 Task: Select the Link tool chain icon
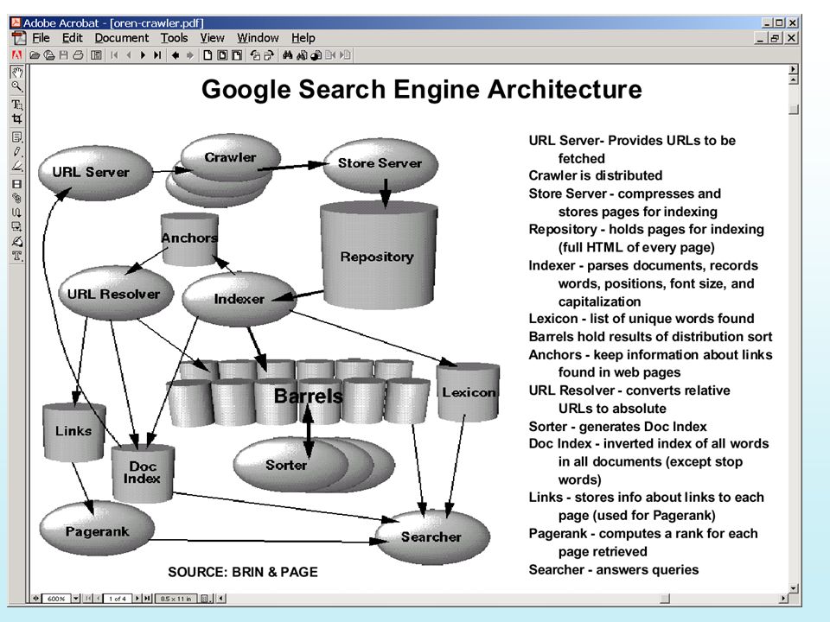click(17, 199)
